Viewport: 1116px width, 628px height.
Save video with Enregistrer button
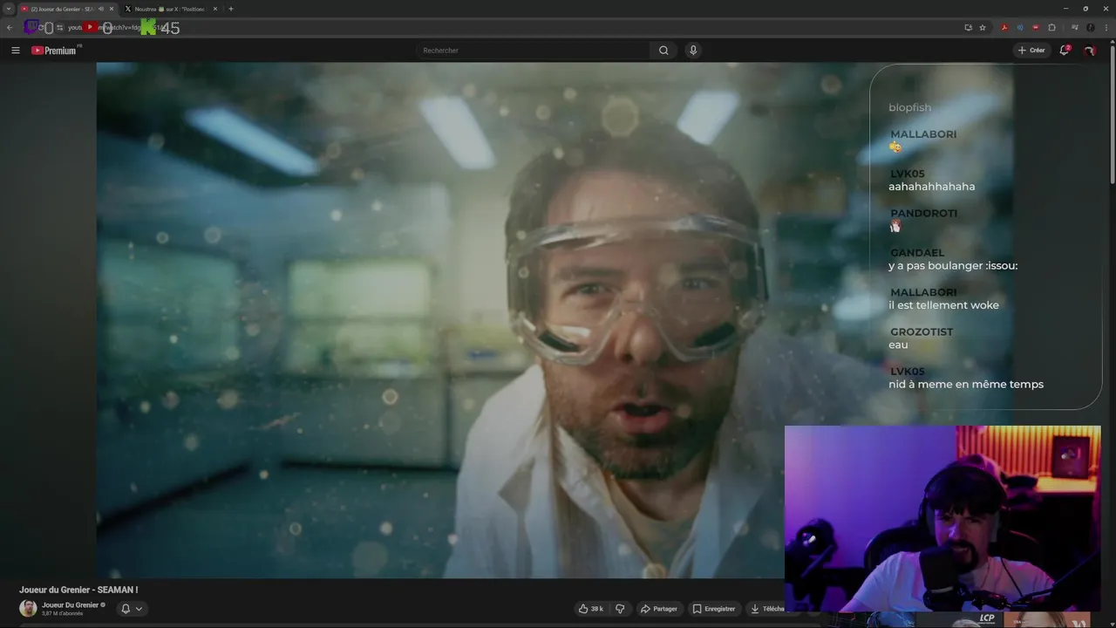714,609
